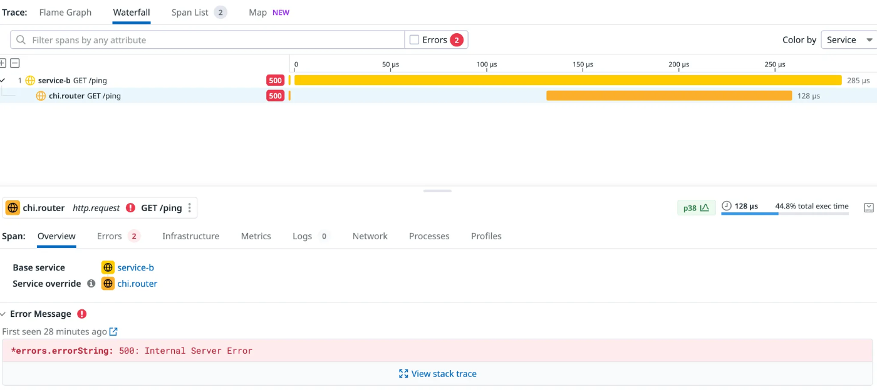This screenshot has width=877, height=392.
Task: Open the Map NEW tab
Action: point(269,13)
